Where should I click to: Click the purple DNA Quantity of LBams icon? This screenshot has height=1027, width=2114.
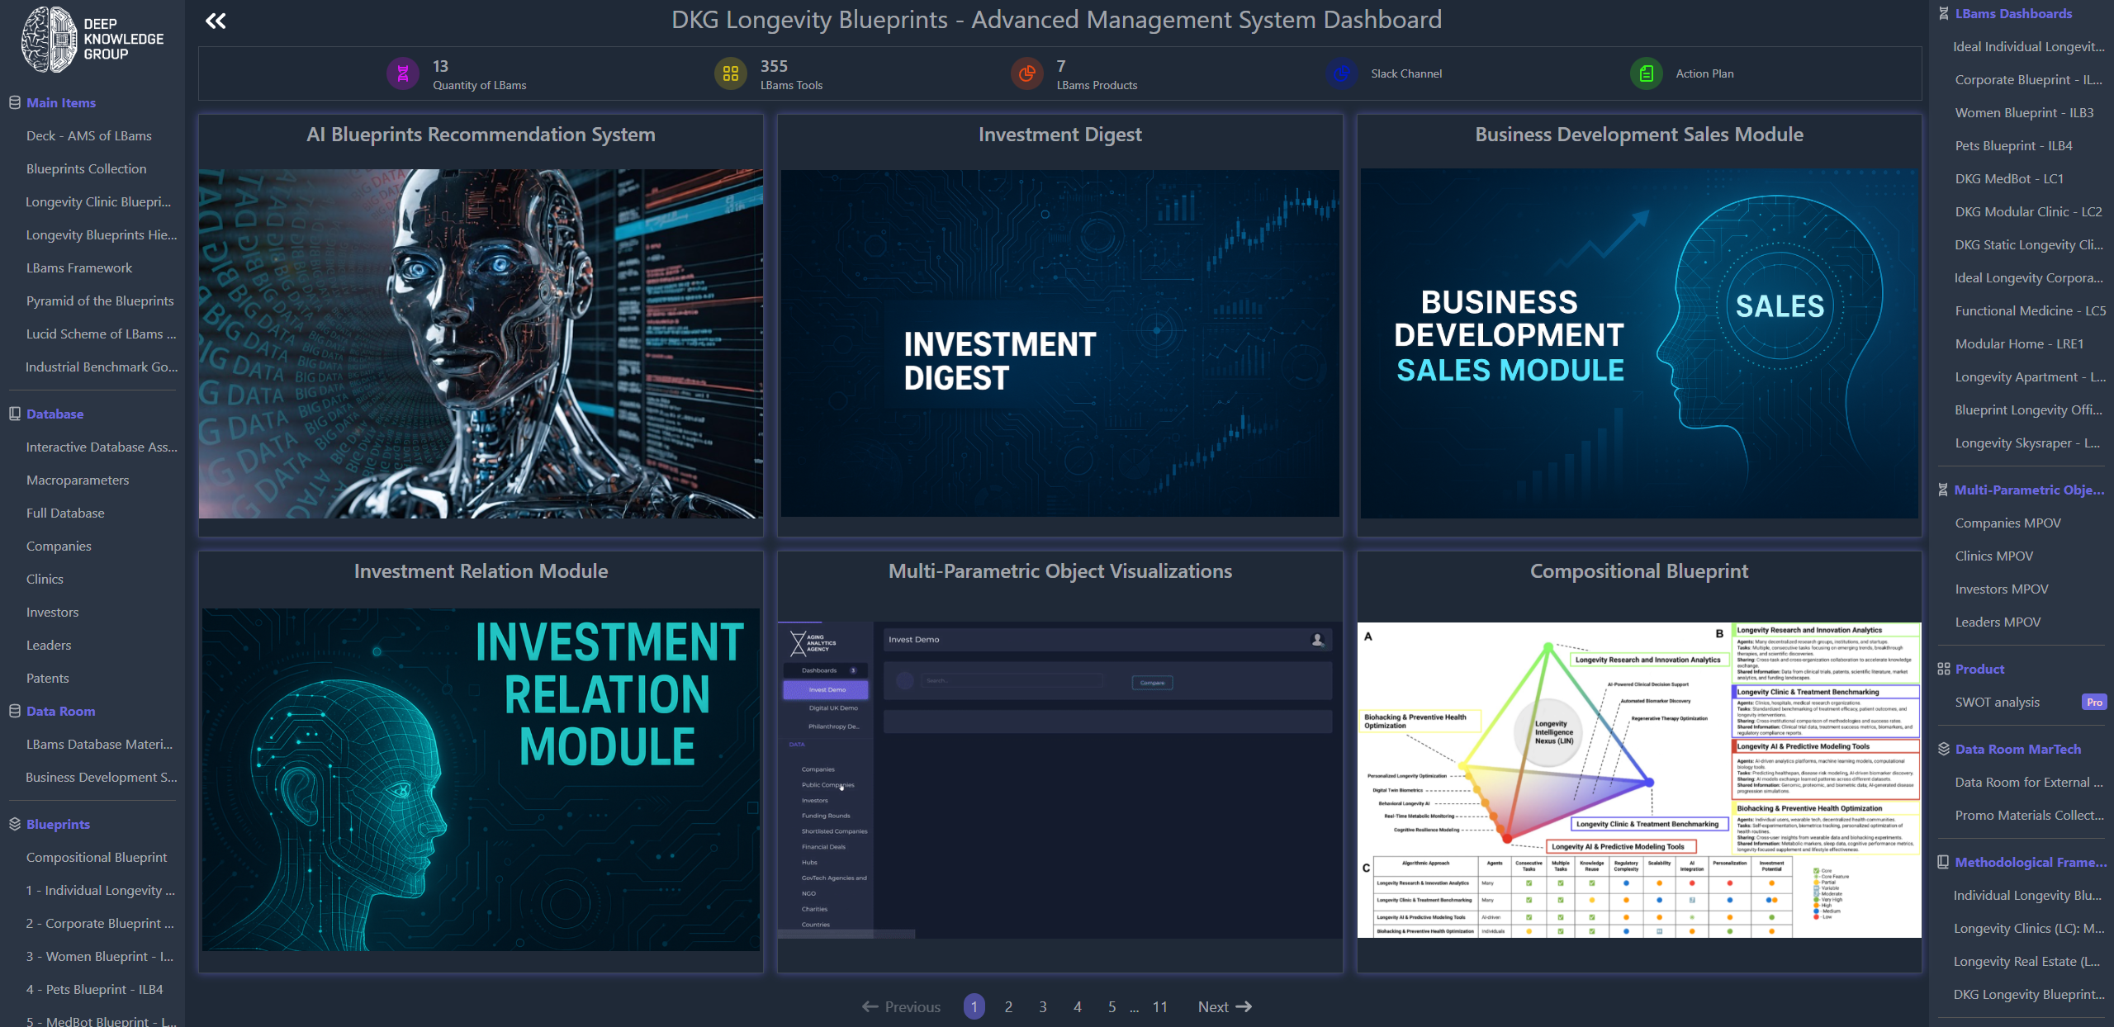coord(403,74)
